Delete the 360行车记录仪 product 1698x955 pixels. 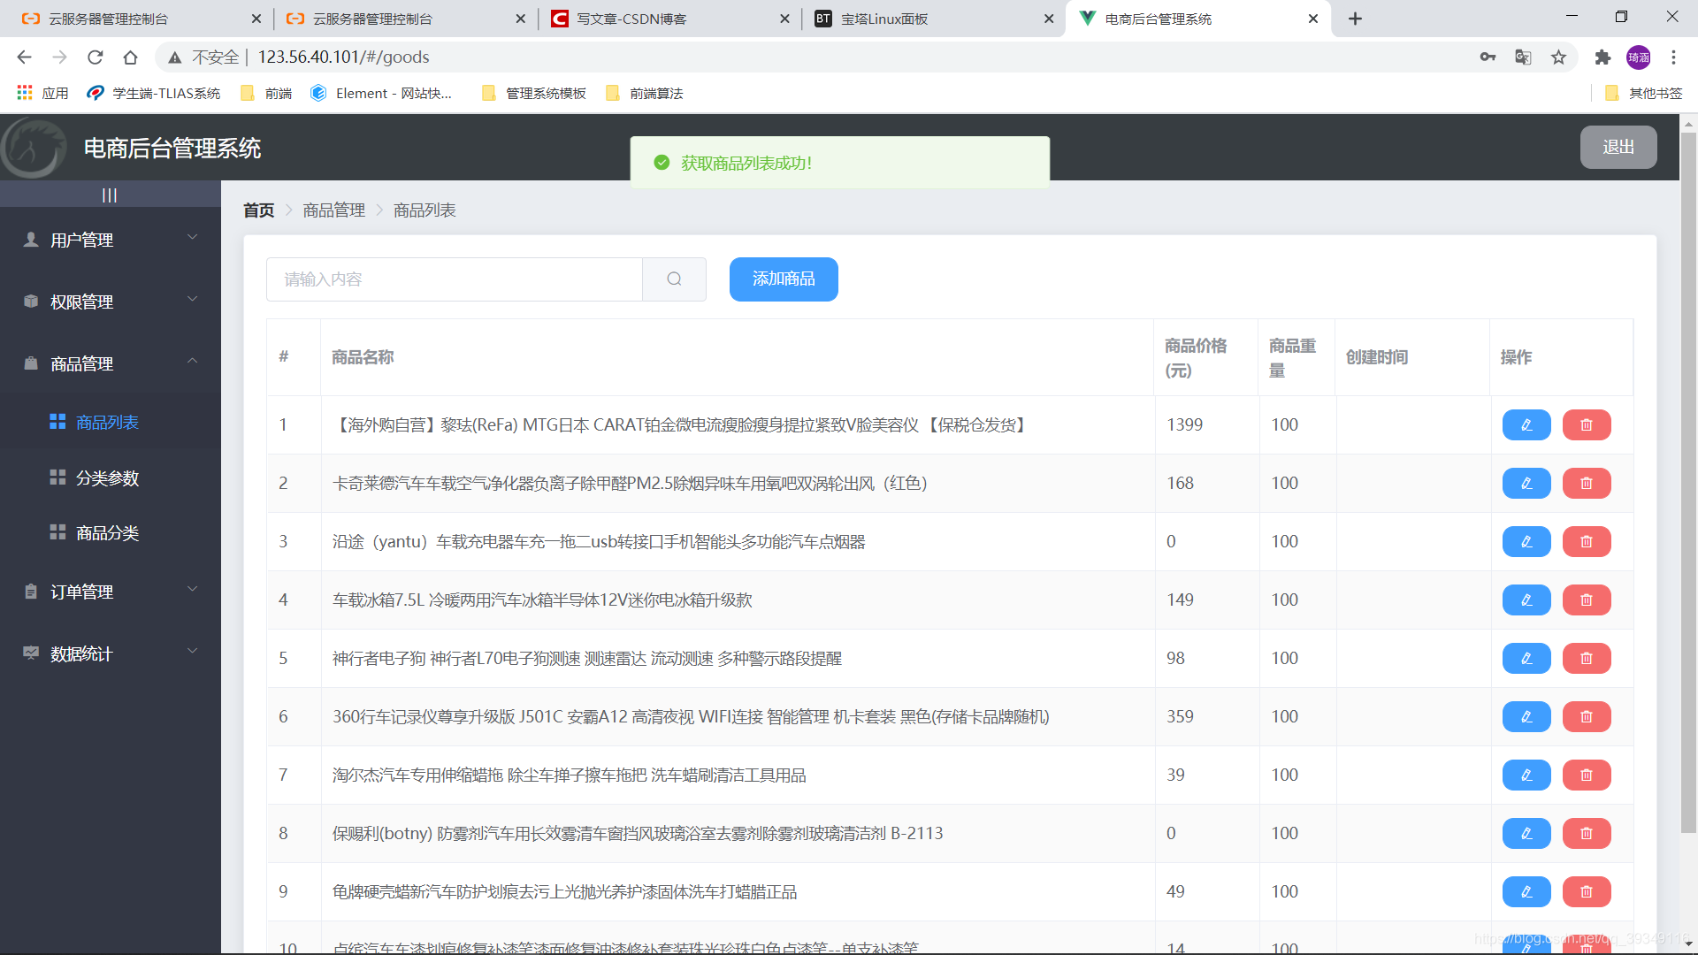click(1587, 717)
